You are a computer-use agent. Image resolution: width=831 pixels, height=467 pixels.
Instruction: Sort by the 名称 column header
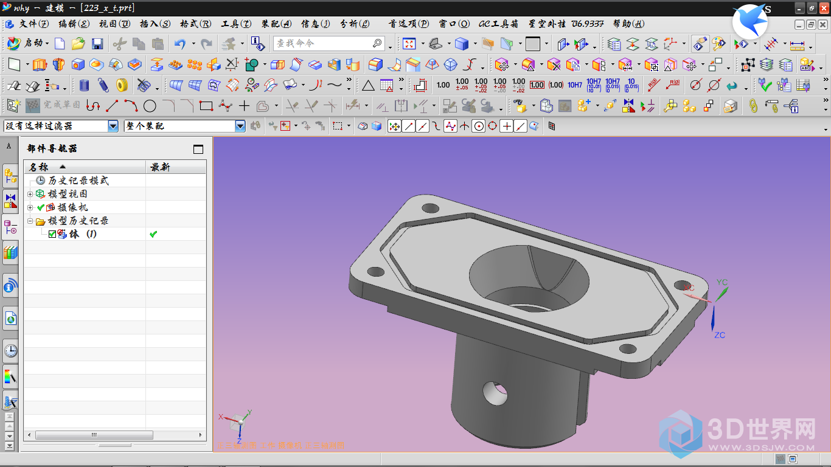85,167
